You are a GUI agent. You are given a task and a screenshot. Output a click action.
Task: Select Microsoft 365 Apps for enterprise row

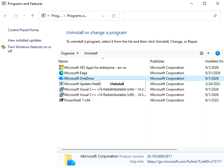[x=141, y=68]
